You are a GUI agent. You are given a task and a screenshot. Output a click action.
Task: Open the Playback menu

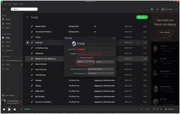[15, 4]
